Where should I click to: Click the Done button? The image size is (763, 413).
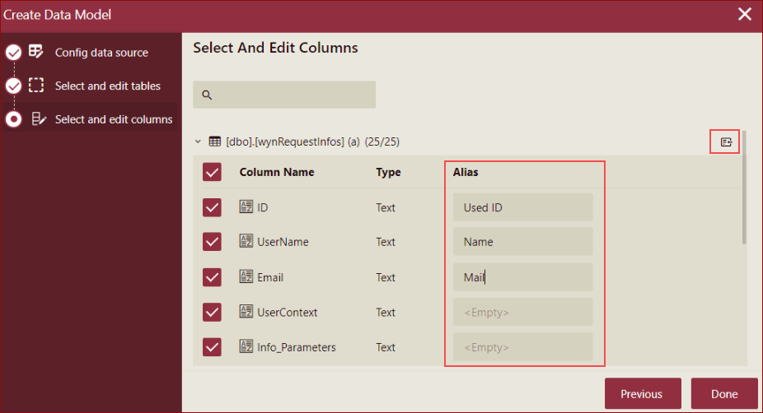pos(724,393)
